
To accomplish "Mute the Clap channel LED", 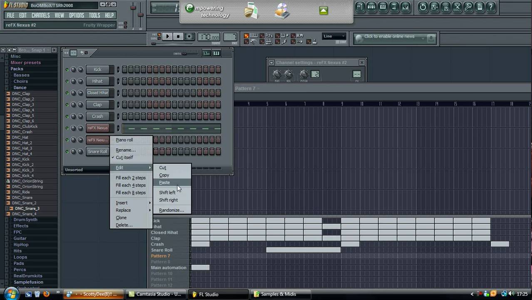I will tap(67, 105).
